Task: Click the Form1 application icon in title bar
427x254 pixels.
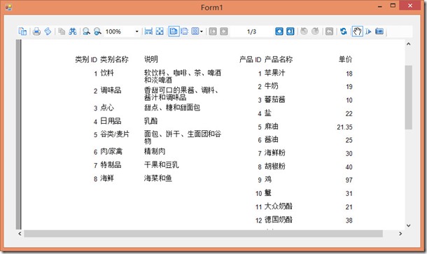Action: coord(8,8)
